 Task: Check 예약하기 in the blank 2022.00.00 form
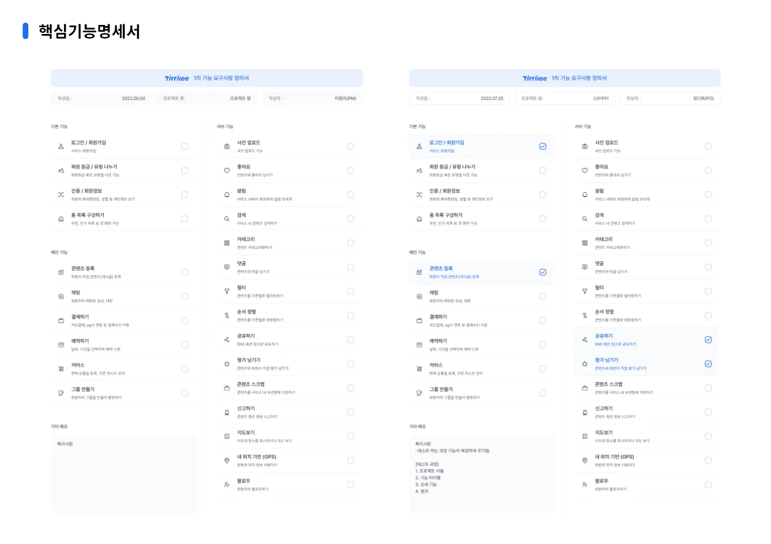(185, 345)
